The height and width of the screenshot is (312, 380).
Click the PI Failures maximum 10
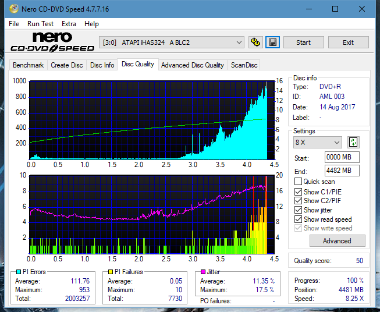click(x=179, y=290)
